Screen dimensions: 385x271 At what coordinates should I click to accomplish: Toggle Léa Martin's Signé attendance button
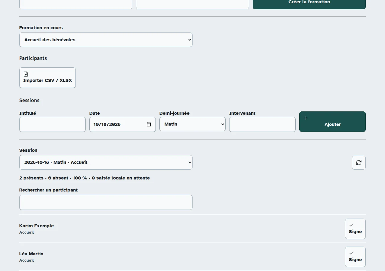(355, 257)
